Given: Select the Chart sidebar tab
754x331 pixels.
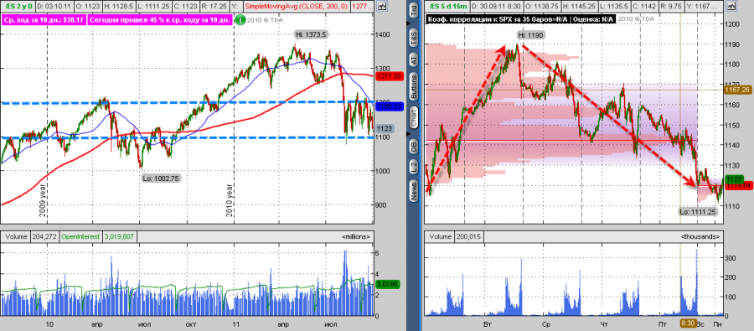Looking at the screenshot, I should pyautogui.click(x=414, y=117).
